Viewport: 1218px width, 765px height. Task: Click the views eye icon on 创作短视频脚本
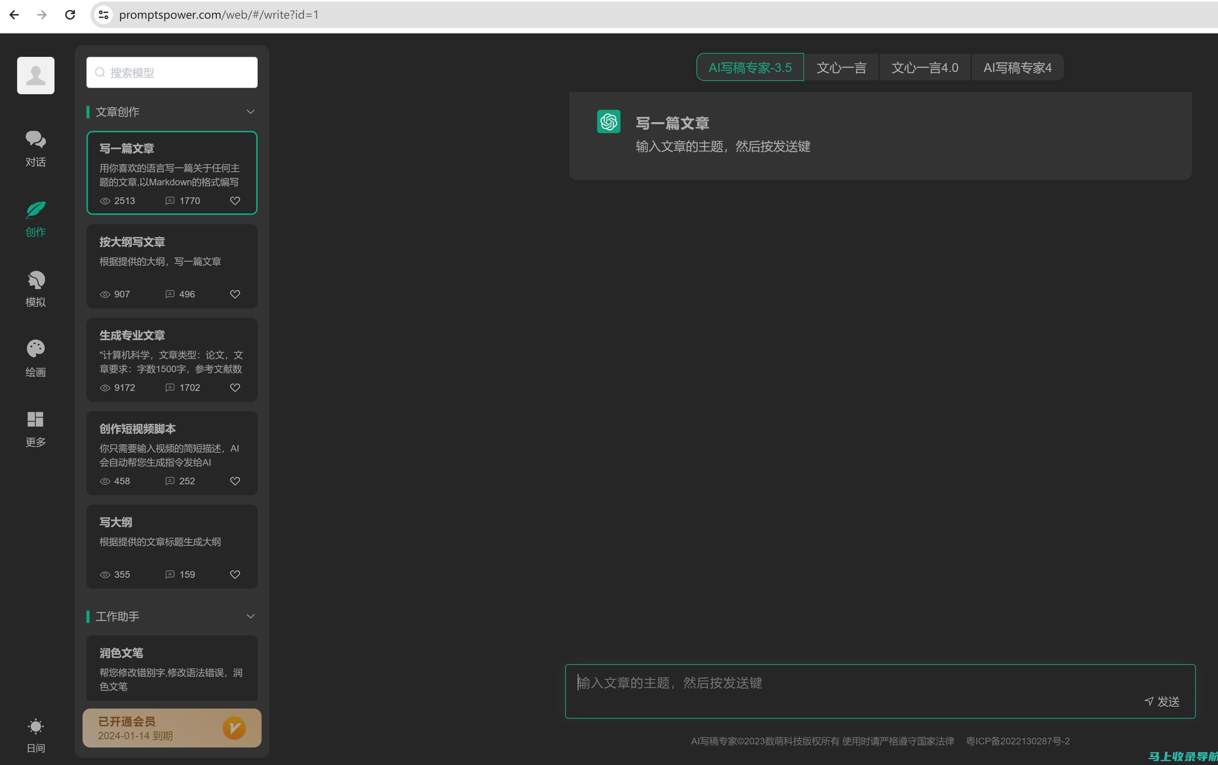(105, 481)
